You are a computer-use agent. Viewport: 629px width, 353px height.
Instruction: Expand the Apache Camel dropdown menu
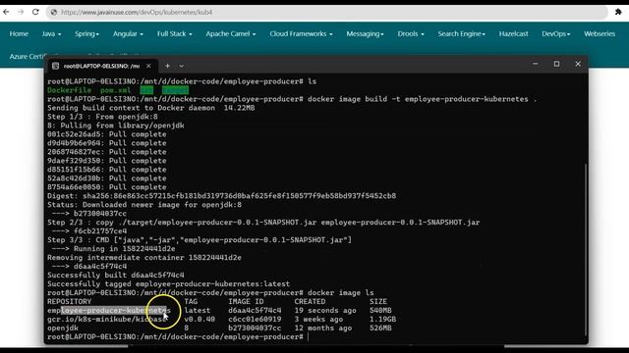231,34
